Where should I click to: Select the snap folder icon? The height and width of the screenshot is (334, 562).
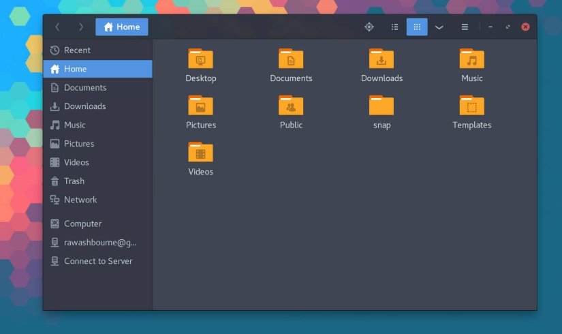click(x=381, y=106)
